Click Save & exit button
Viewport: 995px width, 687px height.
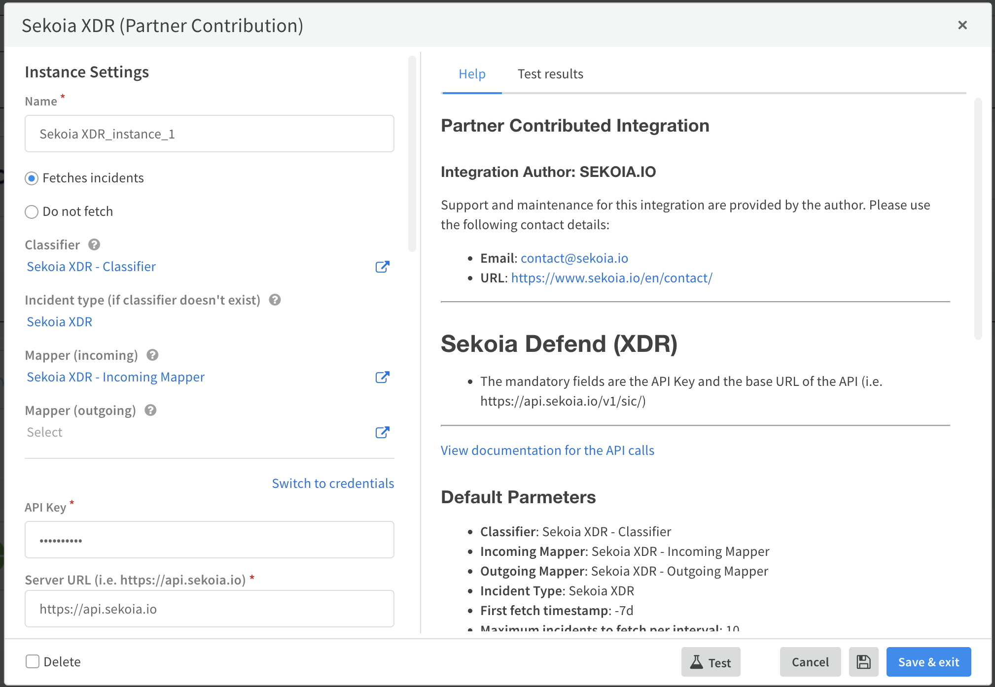(x=928, y=662)
